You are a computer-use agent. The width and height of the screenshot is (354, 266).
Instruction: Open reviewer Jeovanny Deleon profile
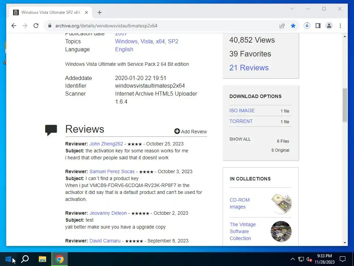[x=108, y=213]
